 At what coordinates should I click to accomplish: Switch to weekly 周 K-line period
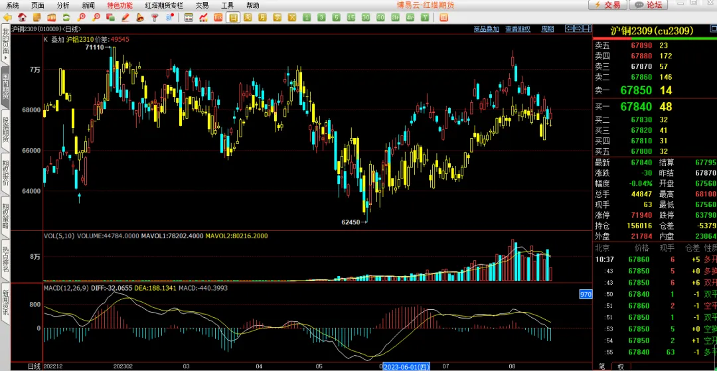coord(248,18)
